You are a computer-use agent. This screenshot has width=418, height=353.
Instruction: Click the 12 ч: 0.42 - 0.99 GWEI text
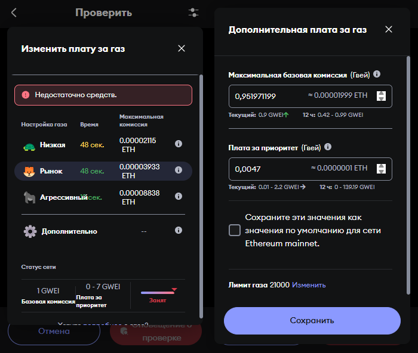(333, 115)
